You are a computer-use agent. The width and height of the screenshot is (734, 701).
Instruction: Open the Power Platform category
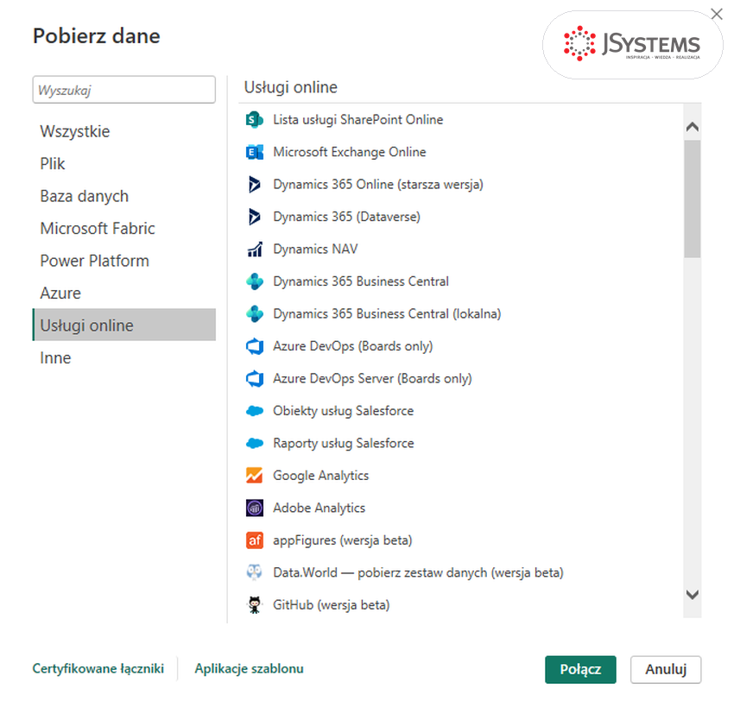pyautogui.click(x=124, y=261)
